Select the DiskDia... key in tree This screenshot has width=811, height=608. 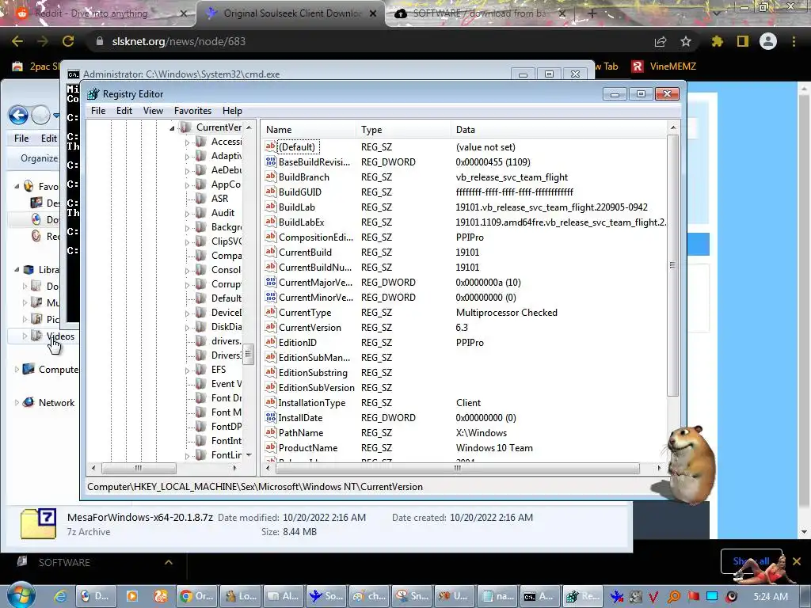coord(226,327)
